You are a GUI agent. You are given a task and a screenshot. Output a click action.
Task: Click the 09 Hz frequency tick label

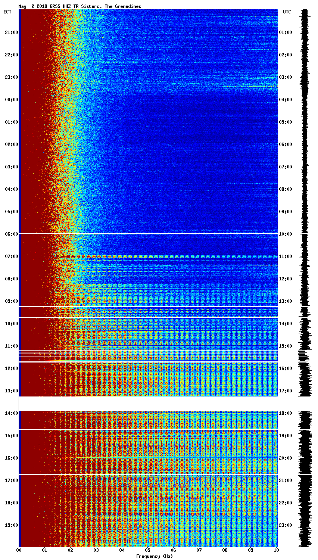tap(251, 550)
